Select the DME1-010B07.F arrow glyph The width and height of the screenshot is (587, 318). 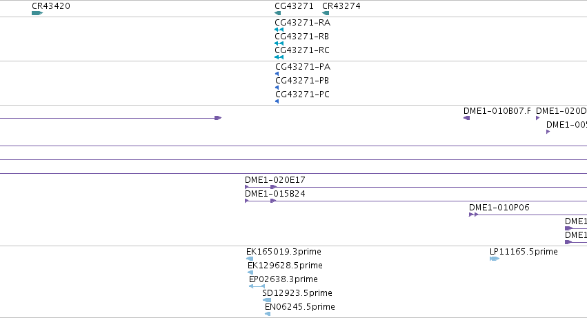[466, 118]
